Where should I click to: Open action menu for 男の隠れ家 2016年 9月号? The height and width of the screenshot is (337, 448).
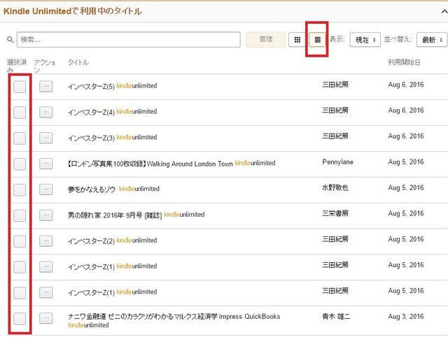pyautogui.click(x=46, y=215)
